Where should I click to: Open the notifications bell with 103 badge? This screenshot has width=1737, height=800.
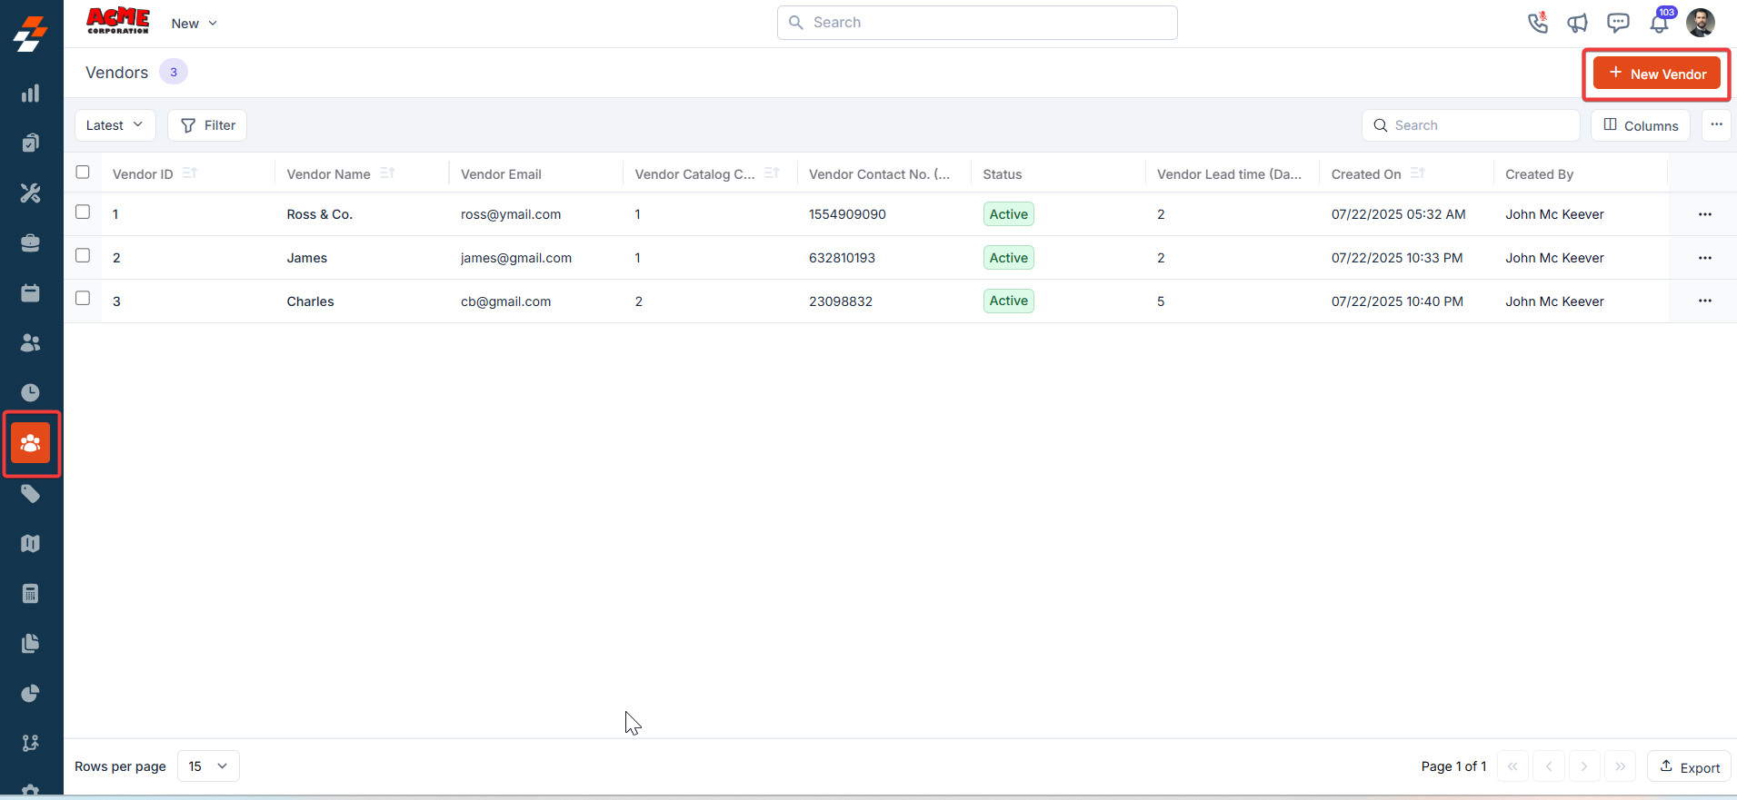pyautogui.click(x=1660, y=22)
